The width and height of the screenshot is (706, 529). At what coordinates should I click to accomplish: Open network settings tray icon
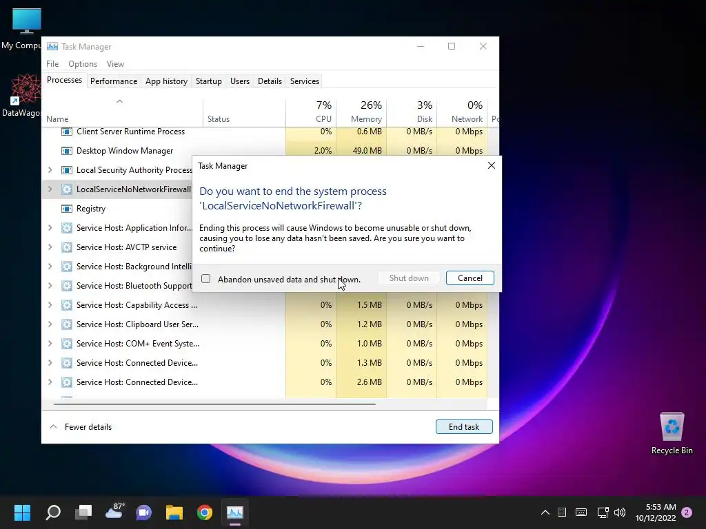click(603, 512)
